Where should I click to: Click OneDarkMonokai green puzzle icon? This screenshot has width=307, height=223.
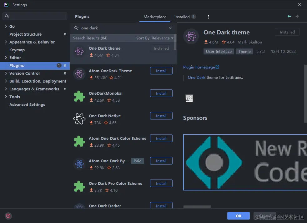click(79, 96)
